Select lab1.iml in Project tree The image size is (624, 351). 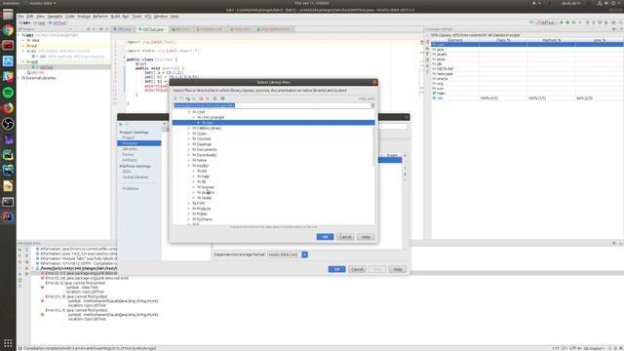tap(35, 73)
